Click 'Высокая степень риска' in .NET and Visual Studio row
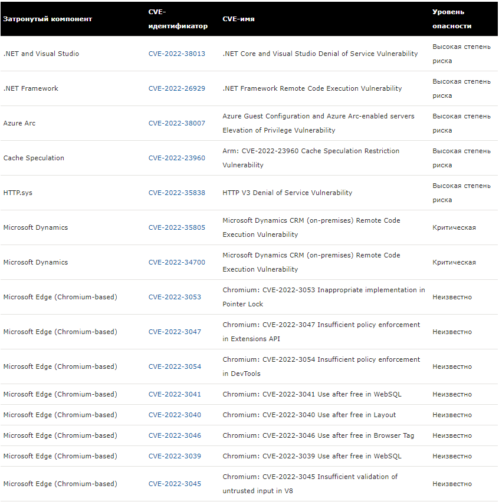The height and width of the screenshot is (502, 499). [461, 54]
